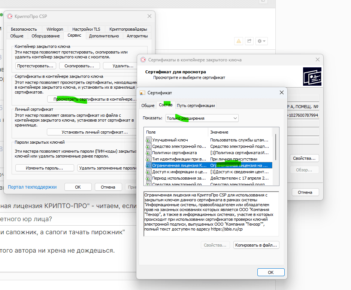Click the share arrow icon in the background page toolbar
The height and width of the screenshot is (290, 351).
click(249, 41)
